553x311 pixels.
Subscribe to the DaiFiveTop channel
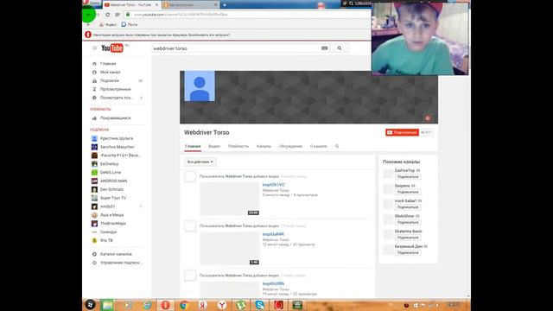408,176
